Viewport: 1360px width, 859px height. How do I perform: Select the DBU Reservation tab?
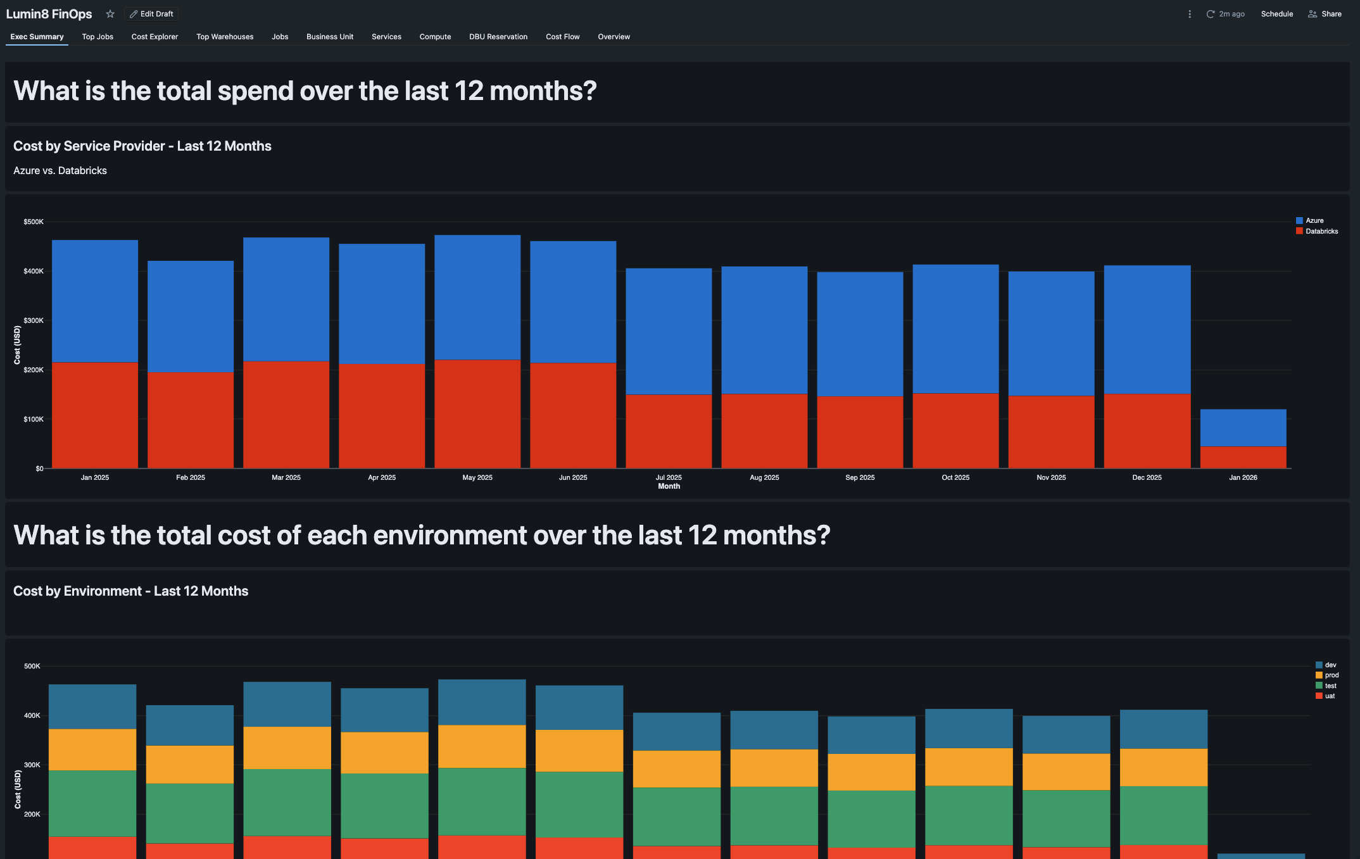(498, 37)
